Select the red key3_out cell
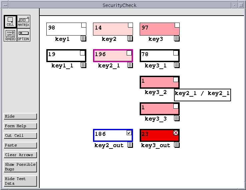This screenshot has width=246, height=190. pyautogui.click(x=157, y=136)
